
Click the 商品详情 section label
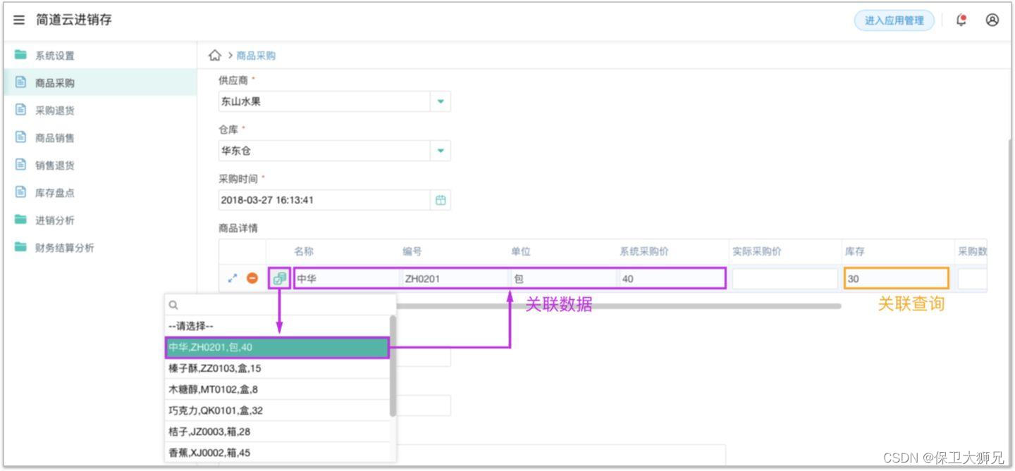[238, 228]
